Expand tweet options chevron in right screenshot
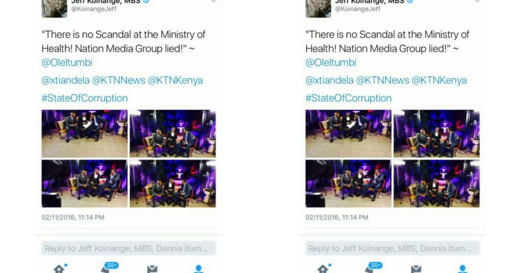This screenshot has width=521, height=273. 477,1
